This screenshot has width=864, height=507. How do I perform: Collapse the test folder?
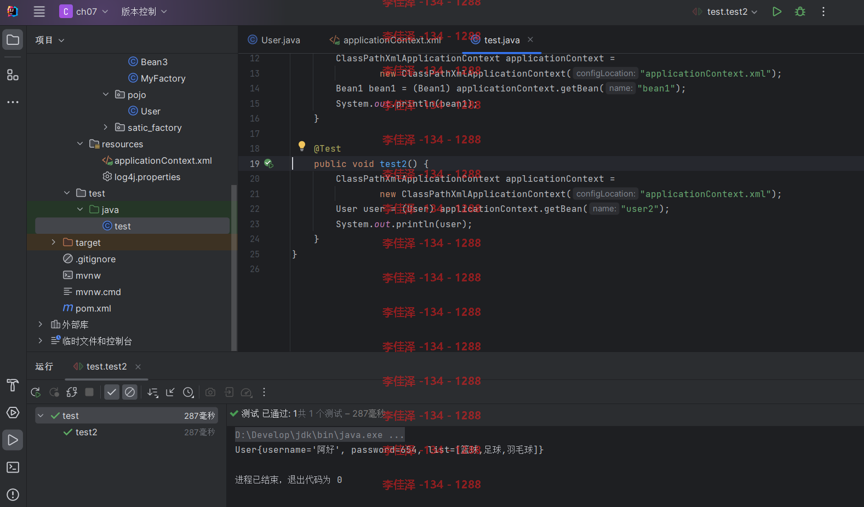coord(67,193)
